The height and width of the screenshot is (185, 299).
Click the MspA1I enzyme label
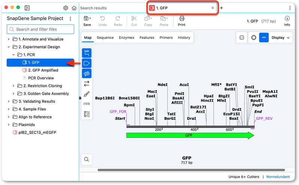point(270,92)
